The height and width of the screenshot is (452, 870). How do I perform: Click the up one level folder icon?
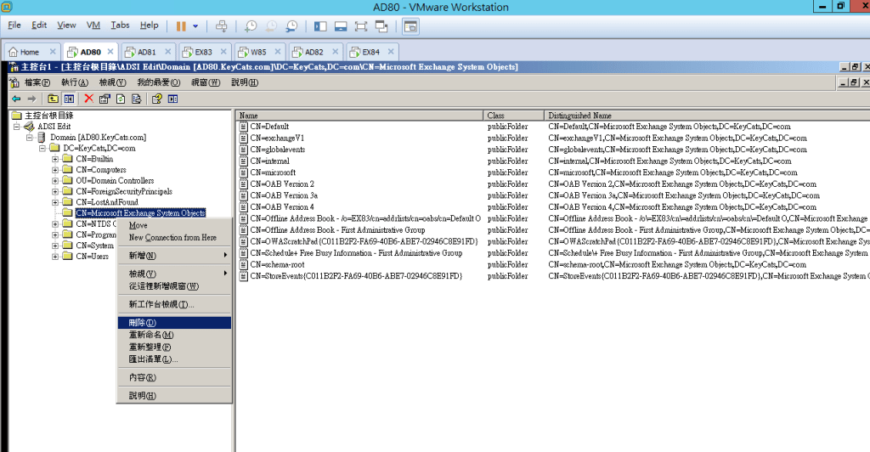point(53,99)
